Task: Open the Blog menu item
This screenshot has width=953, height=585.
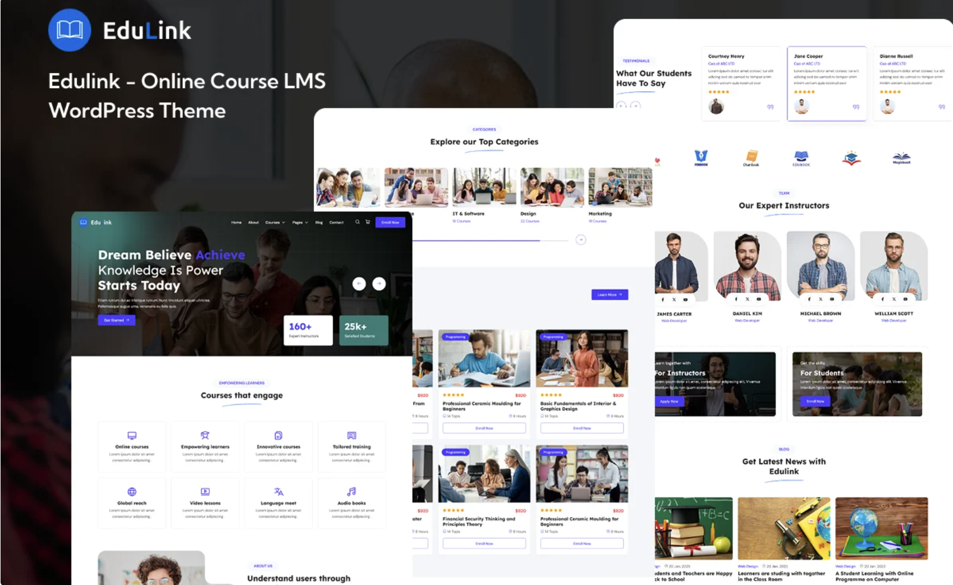Action: (x=319, y=222)
